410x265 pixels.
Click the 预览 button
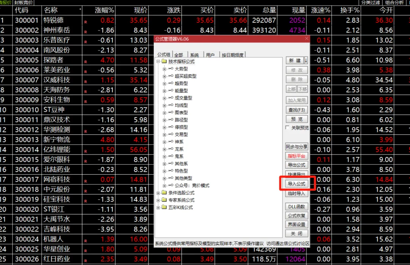click(x=296, y=119)
